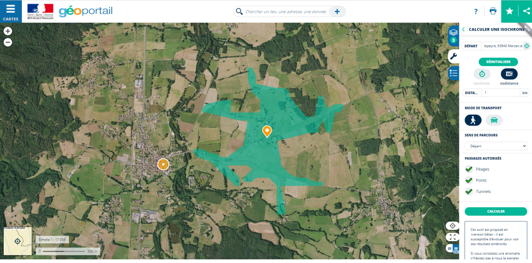The height and width of the screenshot is (263, 532).
Task: Select car transport mode
Action: pos(494,120)
